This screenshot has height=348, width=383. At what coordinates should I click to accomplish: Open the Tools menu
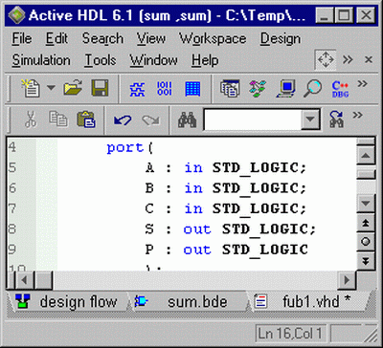coord(101,60)
